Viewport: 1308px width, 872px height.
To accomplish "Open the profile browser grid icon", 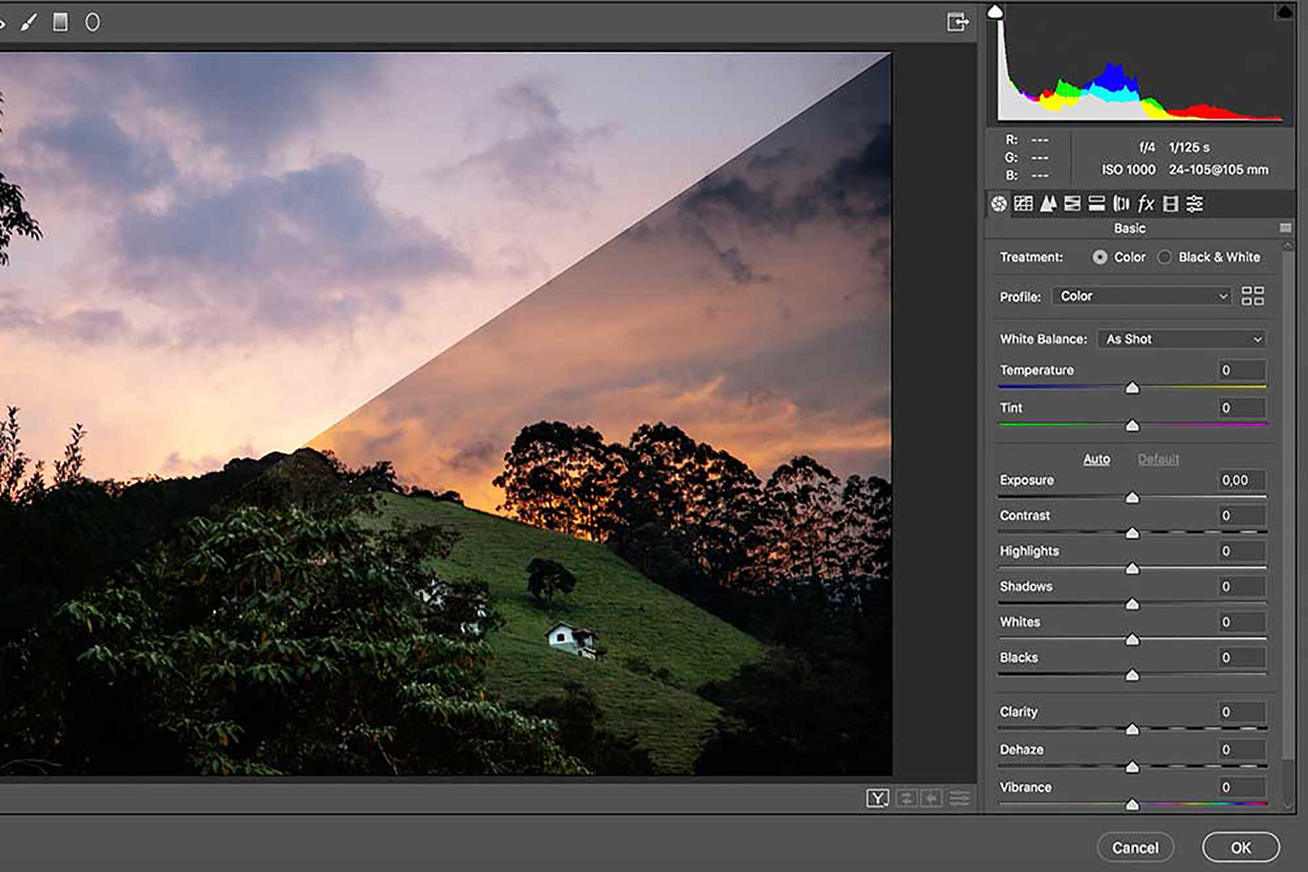I will [x=1252, y=296].
